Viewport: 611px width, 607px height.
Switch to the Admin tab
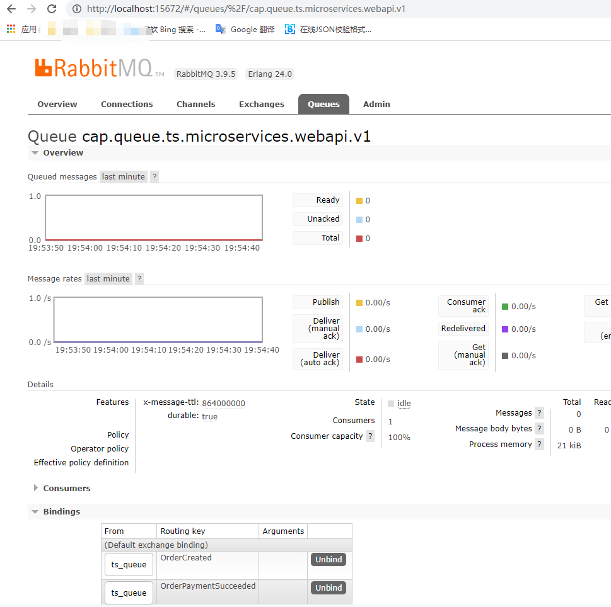(376, 105)
